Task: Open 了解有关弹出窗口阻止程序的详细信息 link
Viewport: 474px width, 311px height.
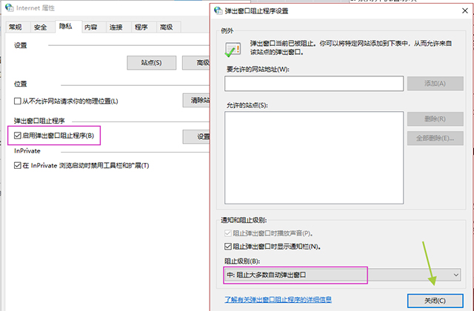Action: (x=278, y=299)
